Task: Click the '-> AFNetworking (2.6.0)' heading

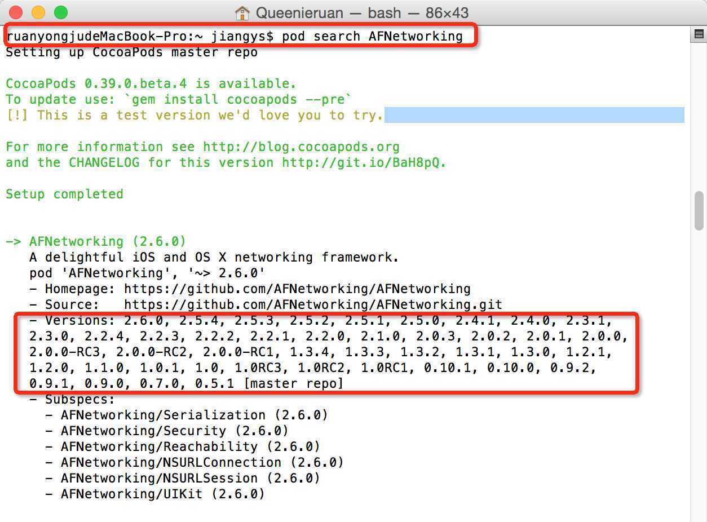Action: (x=96, y=242)
